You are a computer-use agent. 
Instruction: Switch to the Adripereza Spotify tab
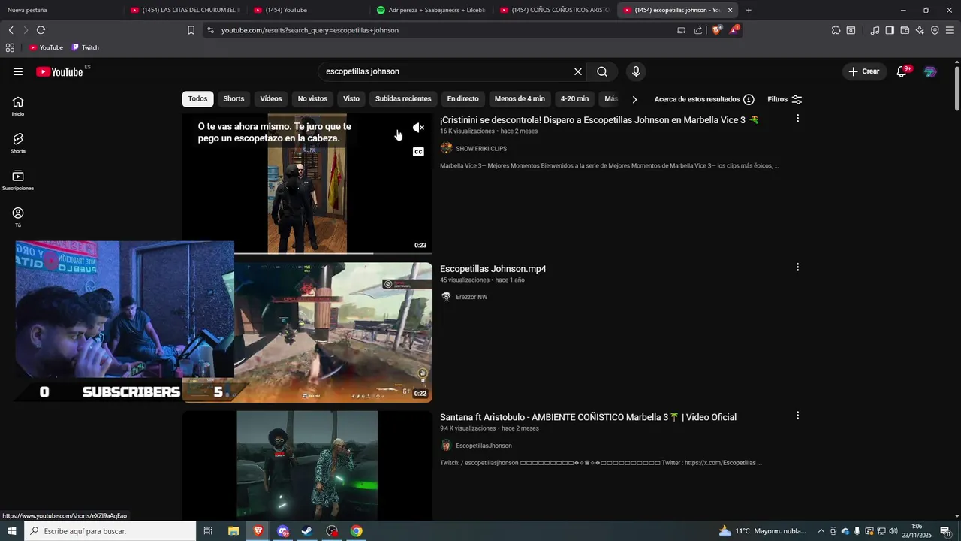click(432, 10)
